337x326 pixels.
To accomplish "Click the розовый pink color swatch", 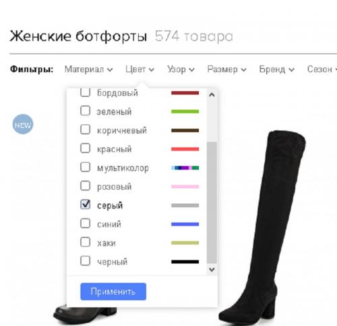I will click(x=185, y=186).
